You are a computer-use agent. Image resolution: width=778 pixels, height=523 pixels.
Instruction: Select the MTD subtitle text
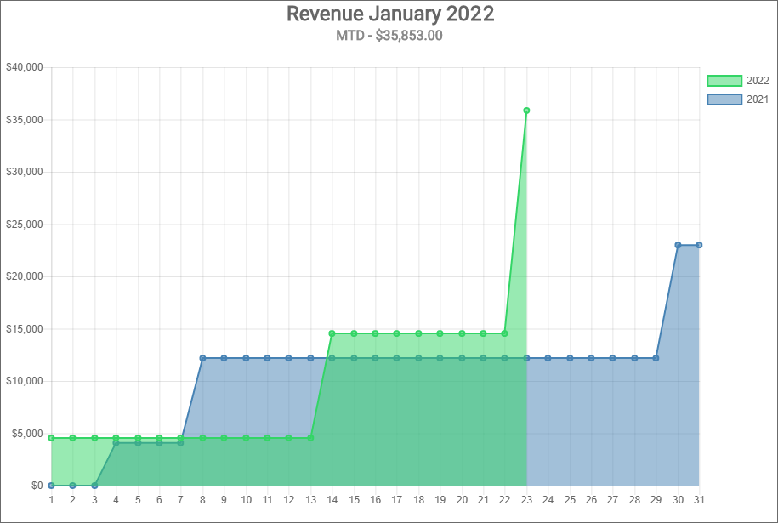[389, 36]
